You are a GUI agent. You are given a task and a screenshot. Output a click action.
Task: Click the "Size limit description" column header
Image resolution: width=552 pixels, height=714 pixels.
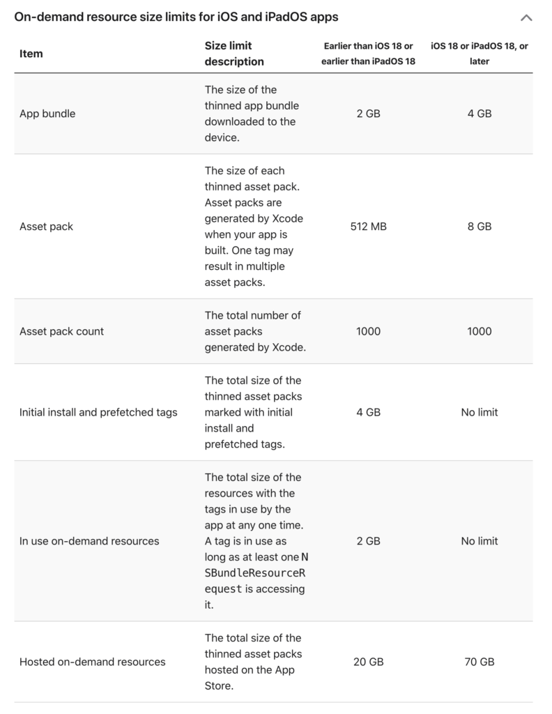234,54
